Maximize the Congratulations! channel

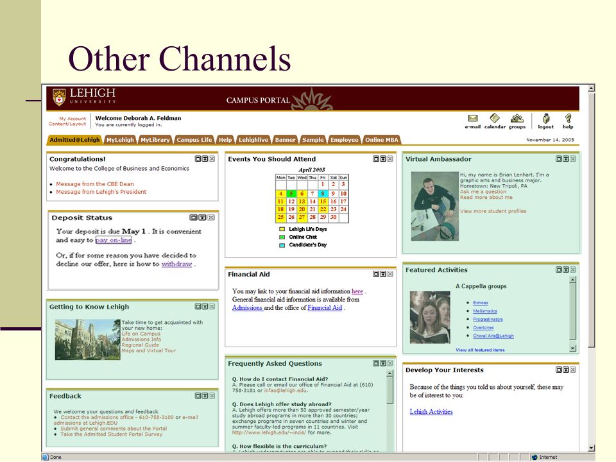[198, 158]
